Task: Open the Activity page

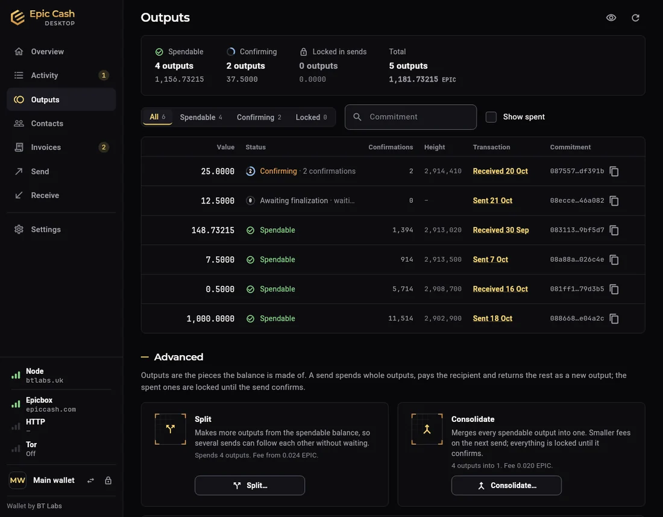Action: pos(61,75)
